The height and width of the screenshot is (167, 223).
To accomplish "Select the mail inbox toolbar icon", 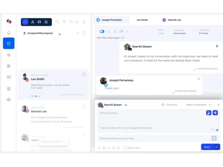I will coord(25,22).
